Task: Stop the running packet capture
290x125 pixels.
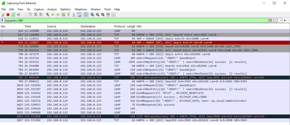Action: point(8,14)
